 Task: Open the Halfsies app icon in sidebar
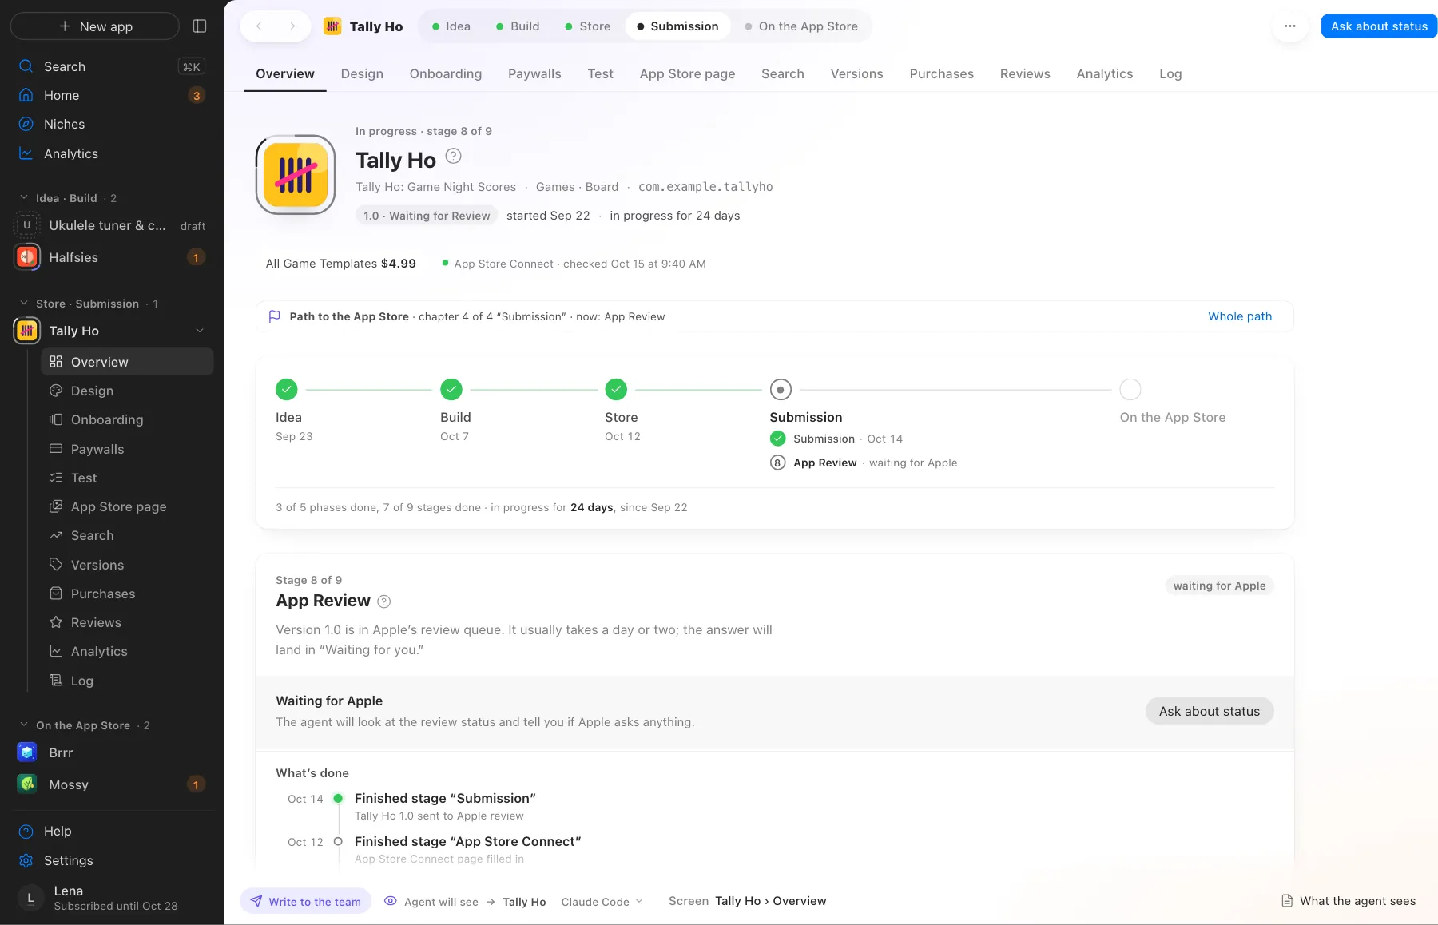click(27, 257)
